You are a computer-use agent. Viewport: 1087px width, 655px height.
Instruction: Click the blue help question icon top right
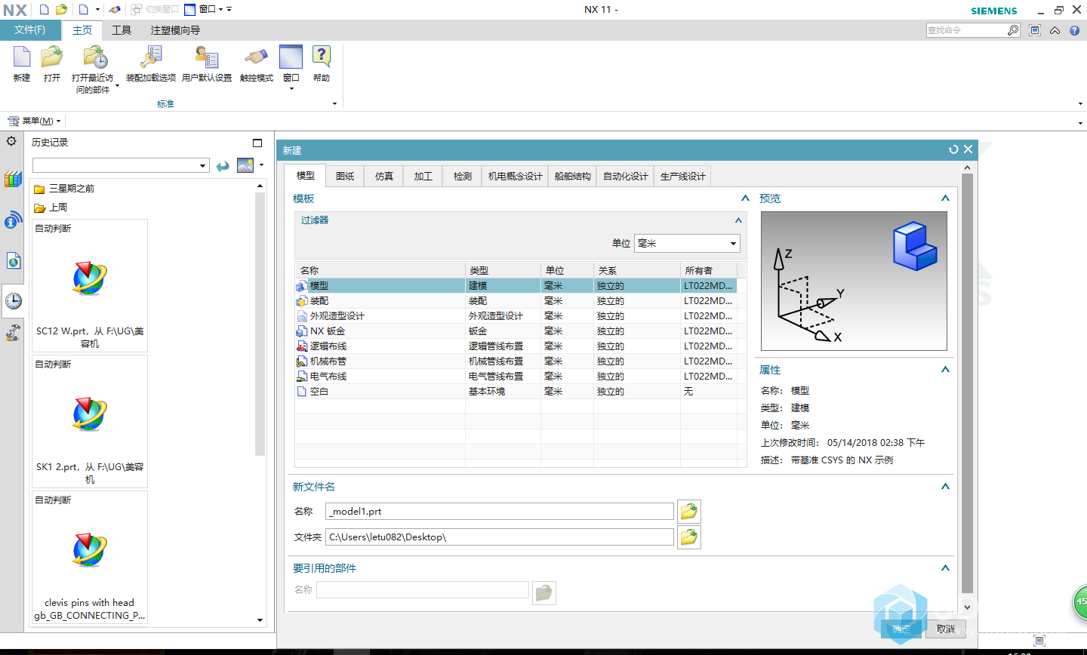pyautogui.click(x=1074, y=30)
